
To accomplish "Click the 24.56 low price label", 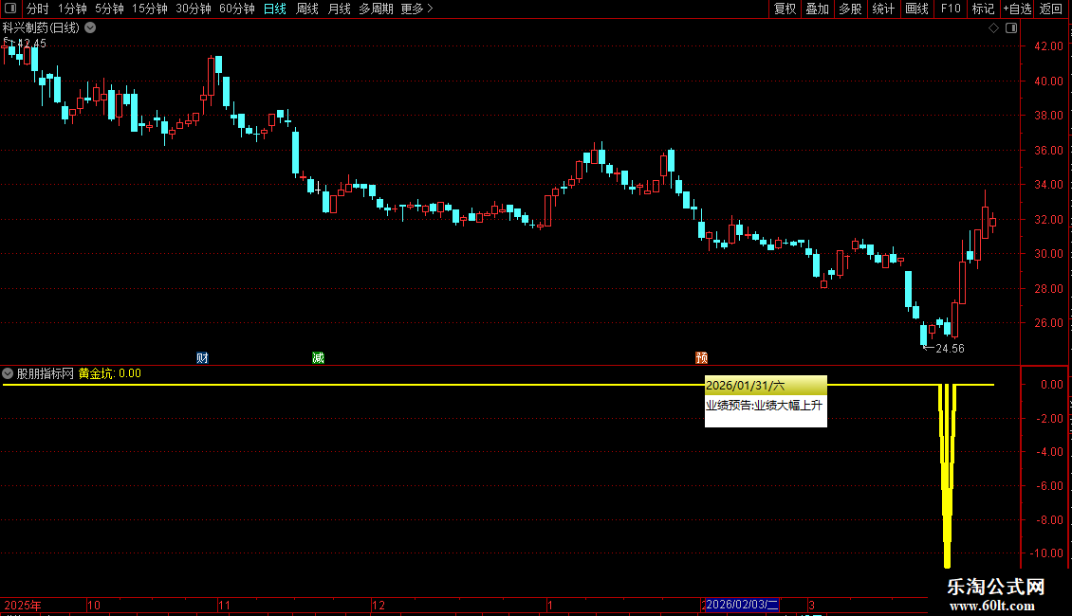I will click(950, 349).
